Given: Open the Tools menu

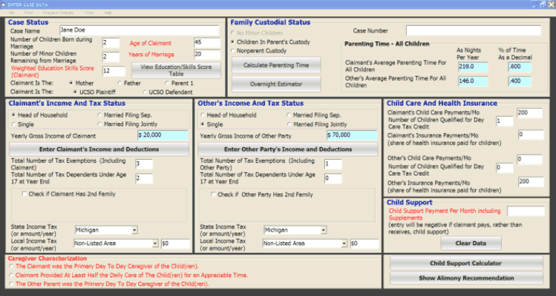Looking at the screenshot, I should 89,13.
